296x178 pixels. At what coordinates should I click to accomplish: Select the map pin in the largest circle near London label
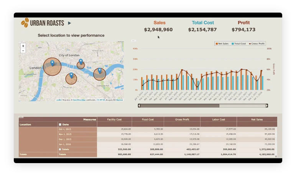(x=52, y=63)
